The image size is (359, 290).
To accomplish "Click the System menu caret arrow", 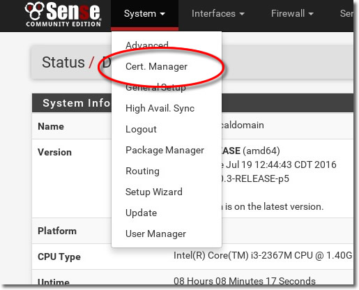I will [x=162, y=14].
